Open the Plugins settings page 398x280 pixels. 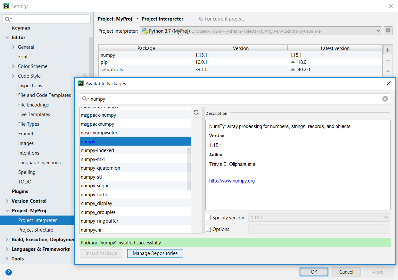[20, 191]
